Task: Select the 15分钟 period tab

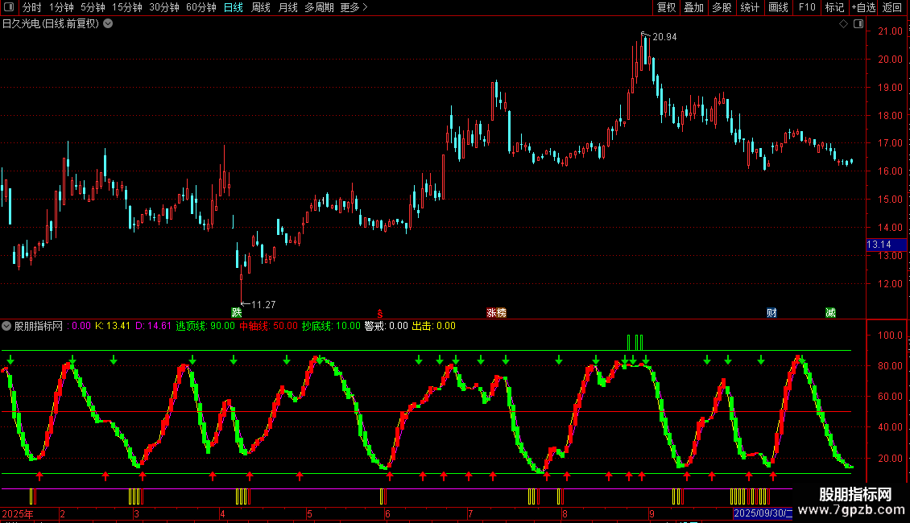Action: 126,7
